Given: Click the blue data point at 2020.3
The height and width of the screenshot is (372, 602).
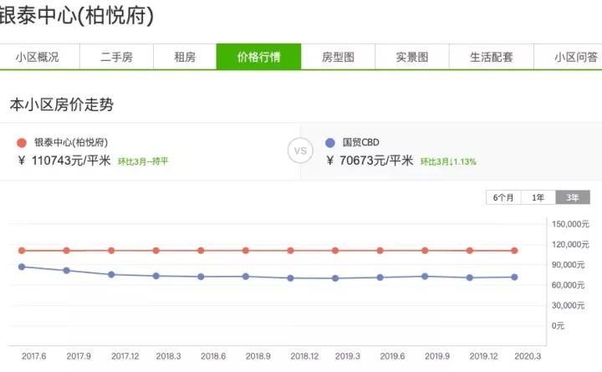Looking at the screenshot, I should [x=514, y=278].
